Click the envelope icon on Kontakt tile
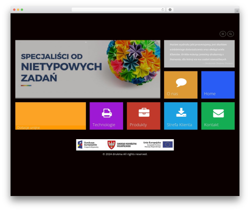 pyautogui.click(x=218, y=113)
